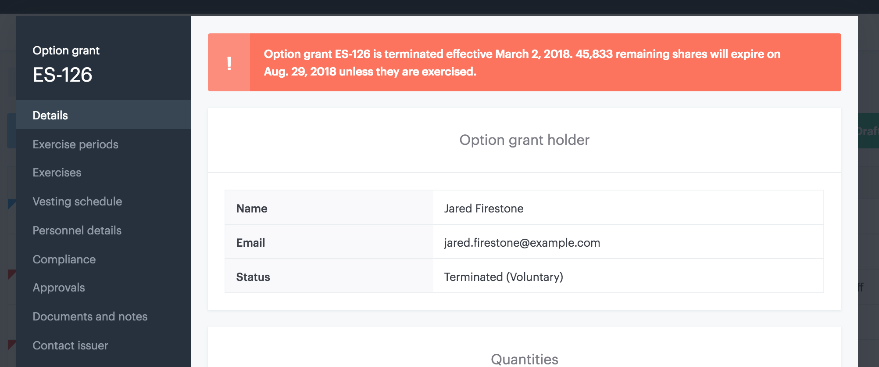Click the ES-126 grant title
The image size is (879, 367).
click(x=62, y=75)
